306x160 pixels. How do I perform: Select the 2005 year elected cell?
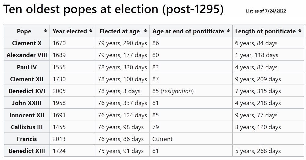[x=59, y=91]
